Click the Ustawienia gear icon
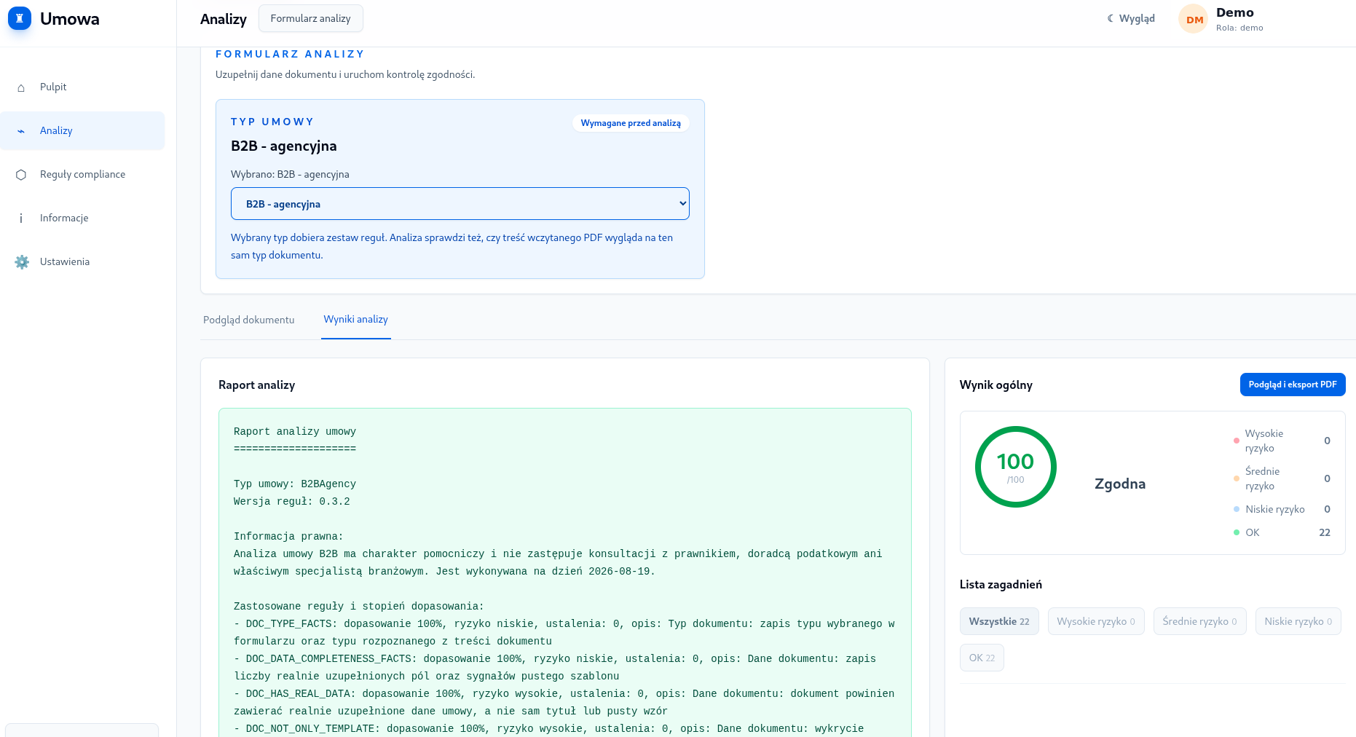This screenshot has width=1356, height=737. pos(22,262)
